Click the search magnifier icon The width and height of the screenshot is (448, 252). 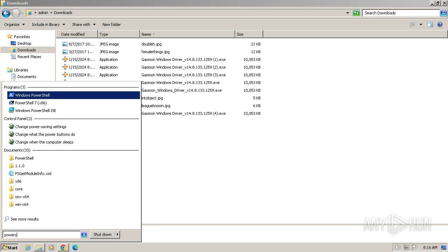pyautogui.click(x=443, y=13)
